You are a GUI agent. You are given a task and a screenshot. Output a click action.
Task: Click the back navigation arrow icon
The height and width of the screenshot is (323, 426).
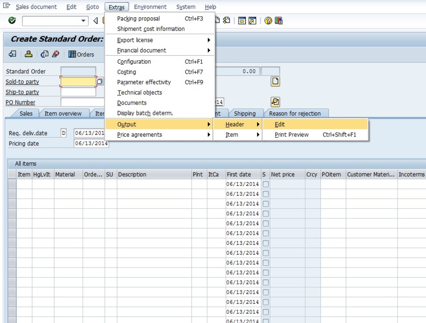pyautogui.click(x=95, y=21)
